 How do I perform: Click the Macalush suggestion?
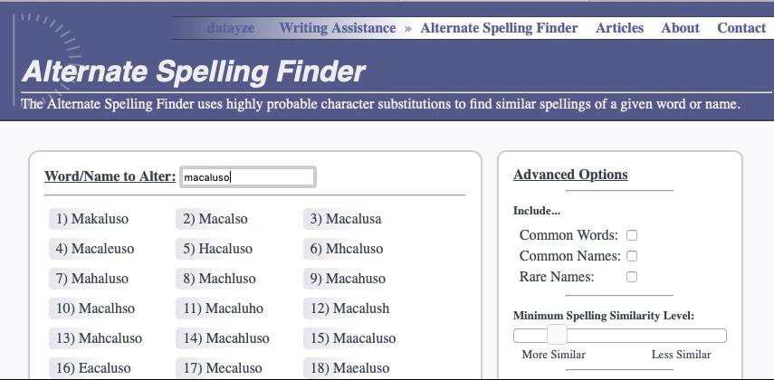click(x=349, y=309)
